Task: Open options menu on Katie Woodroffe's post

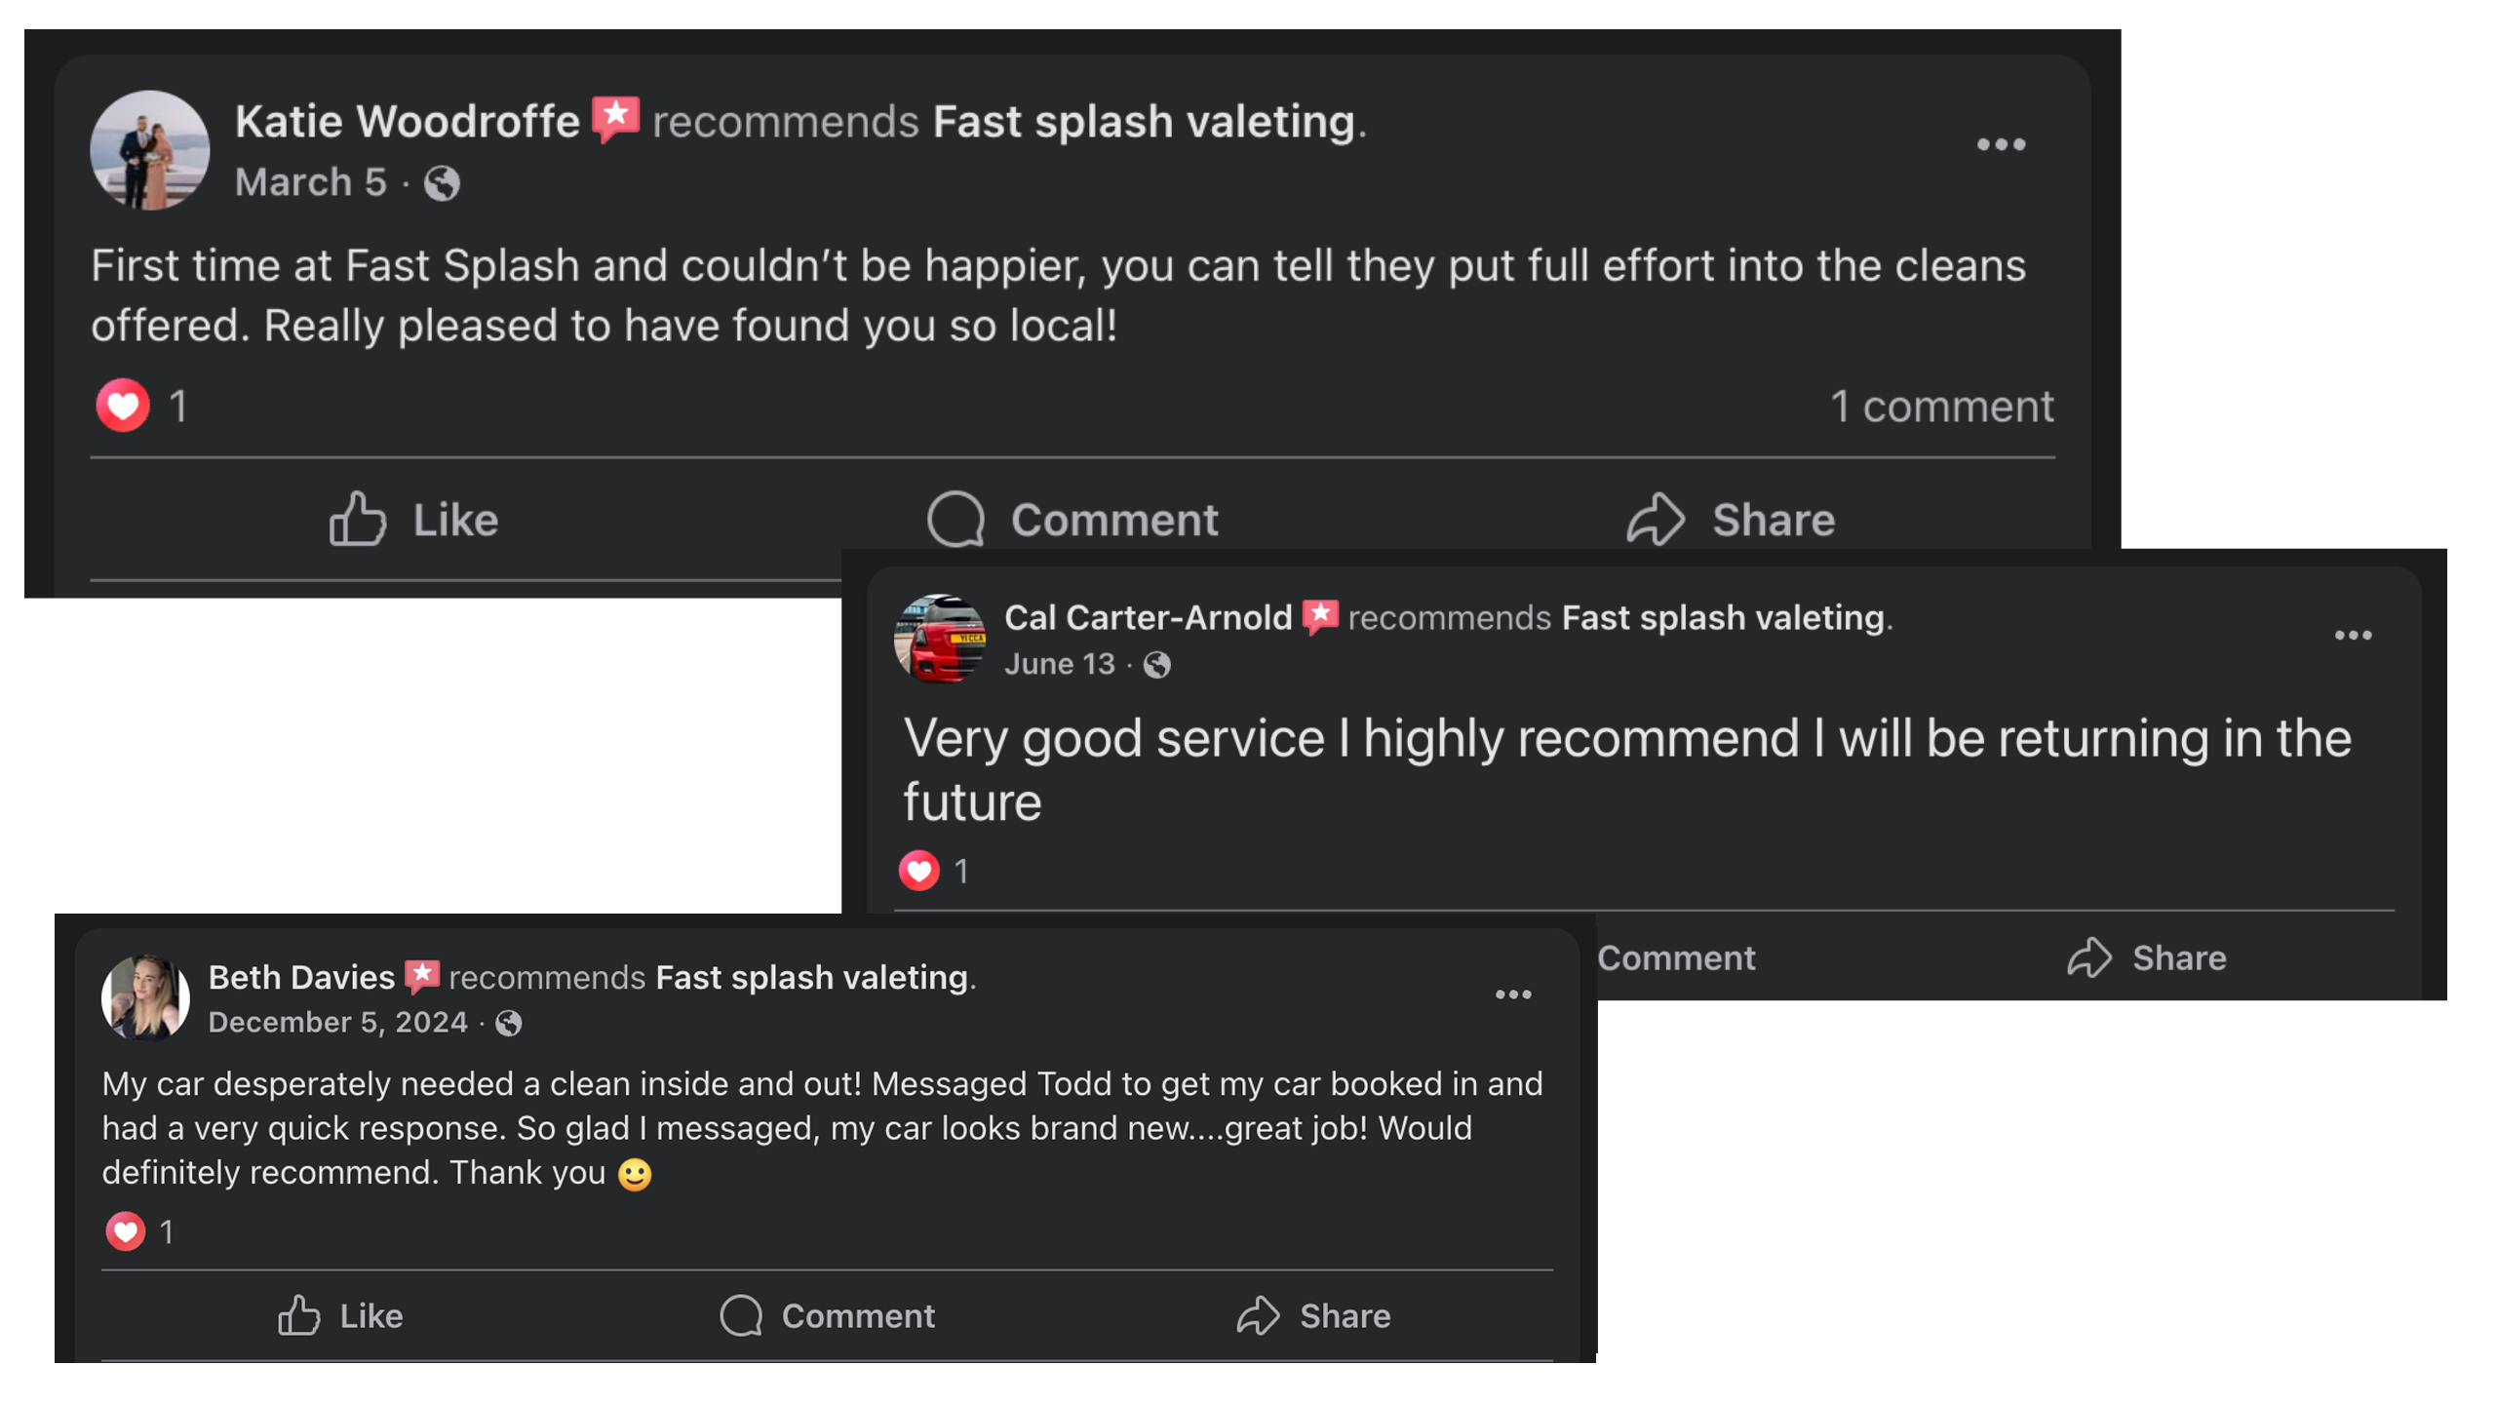Action: tap(2001, 145)
